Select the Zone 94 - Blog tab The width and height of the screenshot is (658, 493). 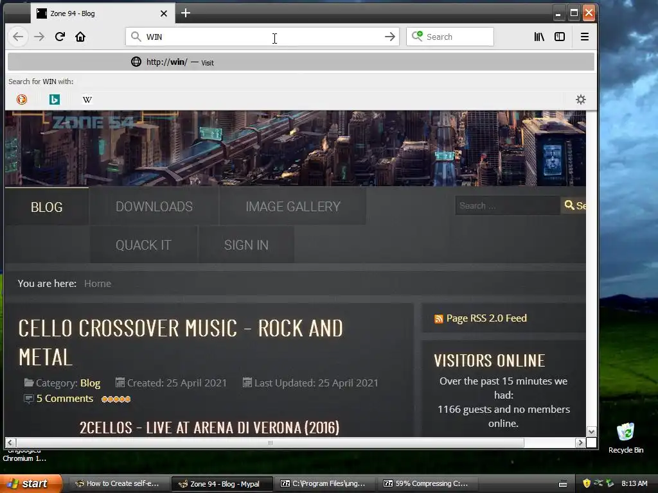(x=102, y=13)
